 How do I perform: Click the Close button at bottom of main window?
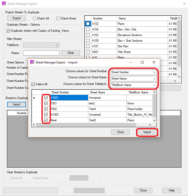(143, 190)
